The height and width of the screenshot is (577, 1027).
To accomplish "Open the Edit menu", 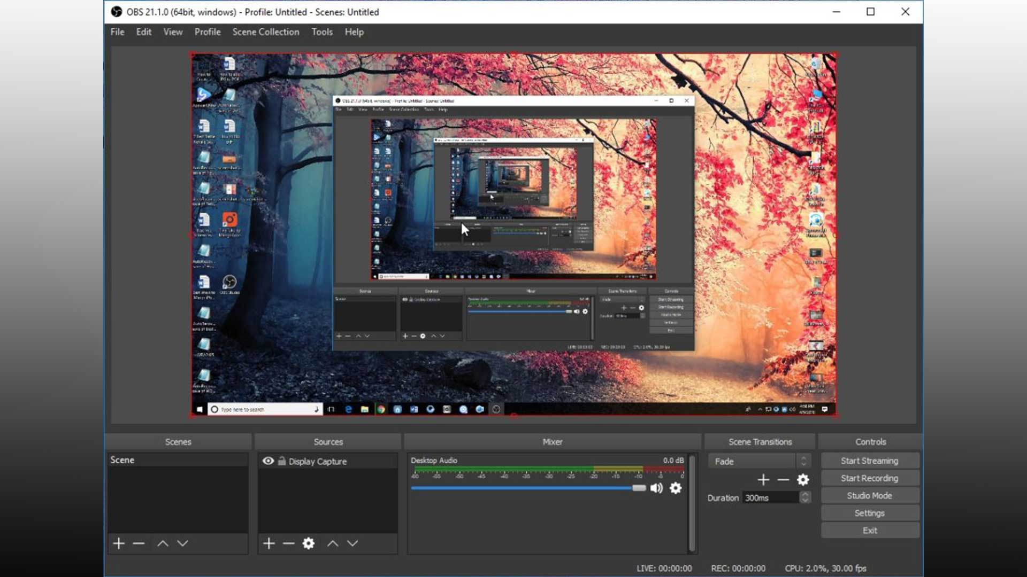I will pyautogui.click(x=143, y=32).
